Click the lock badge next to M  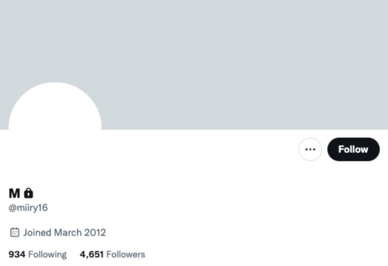[28, 193]
